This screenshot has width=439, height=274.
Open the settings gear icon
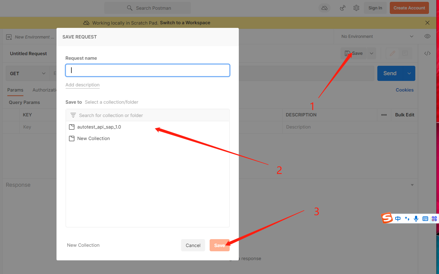pyautogui.click(x=356, y=8)
